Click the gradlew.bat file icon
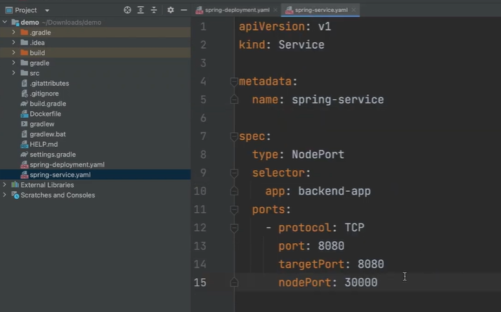 (x=25, y=134)
